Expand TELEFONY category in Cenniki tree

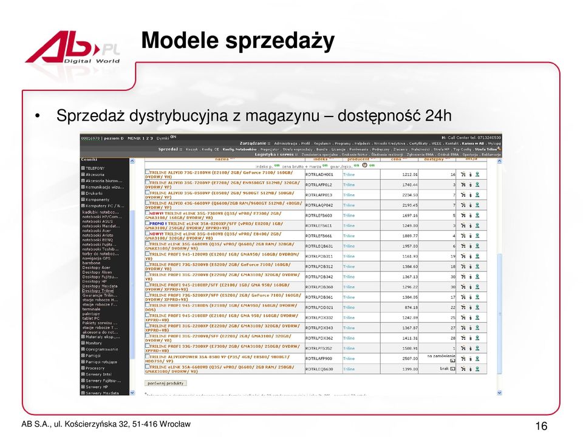[x=83, y=168]
